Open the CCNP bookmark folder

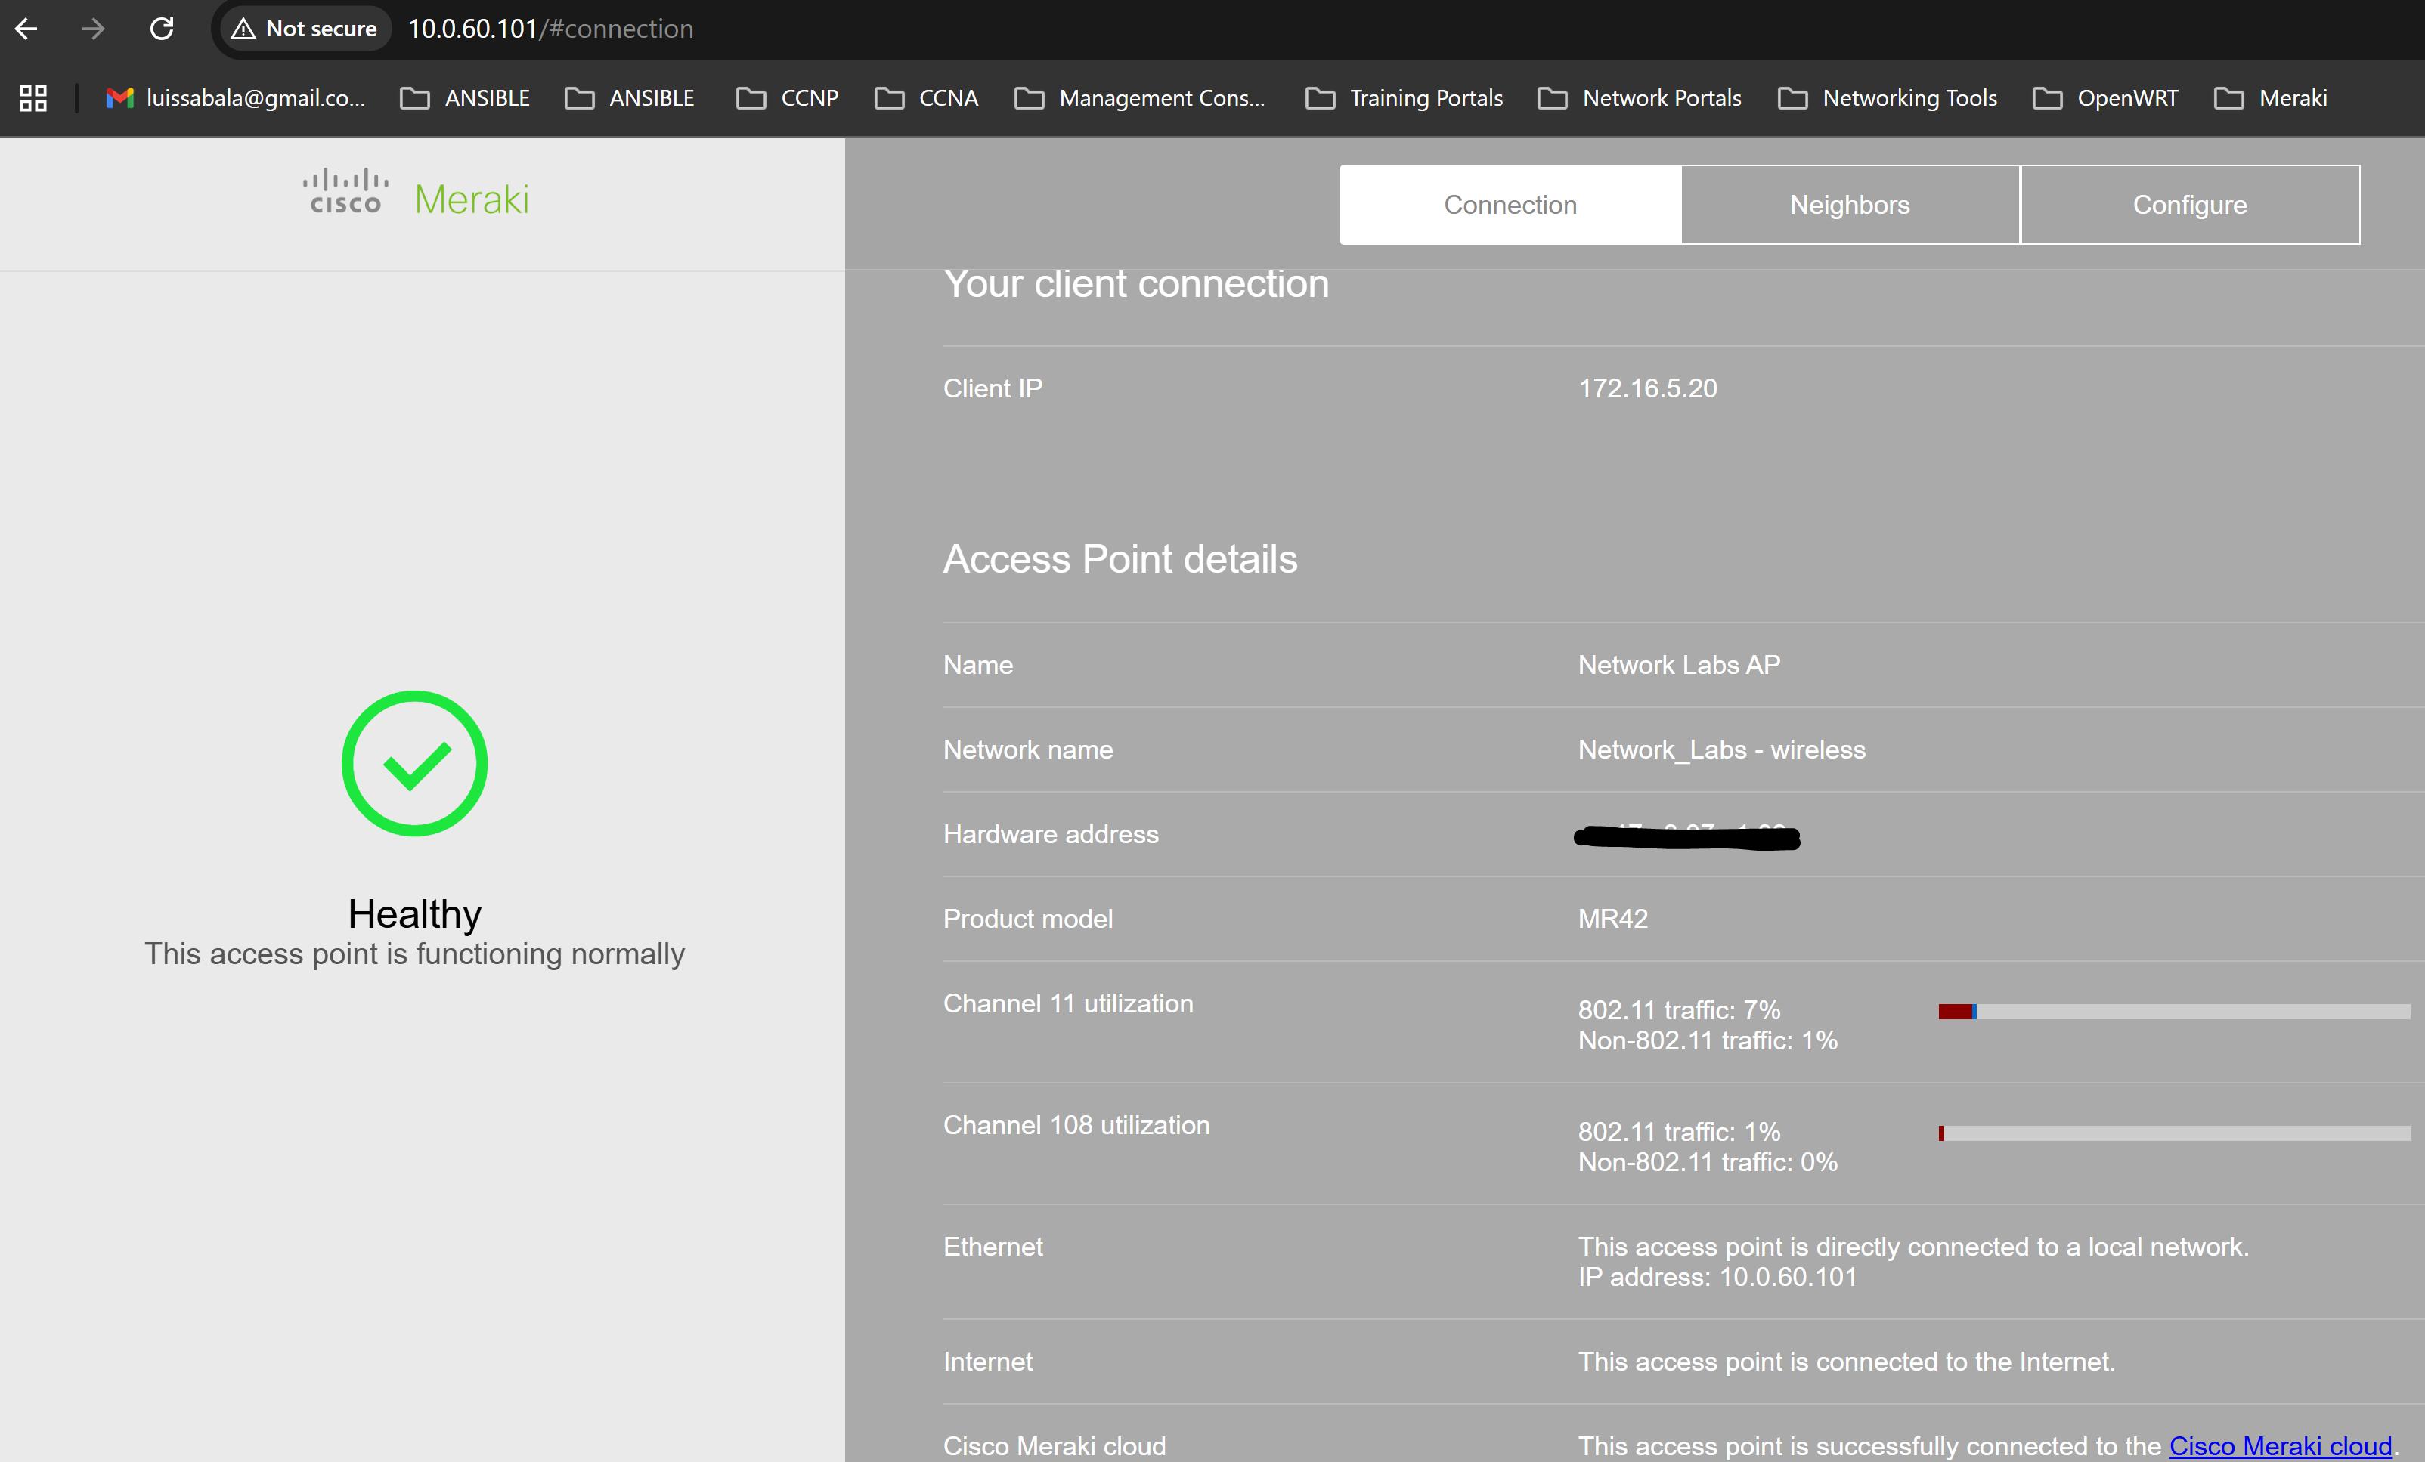[788, 97]
